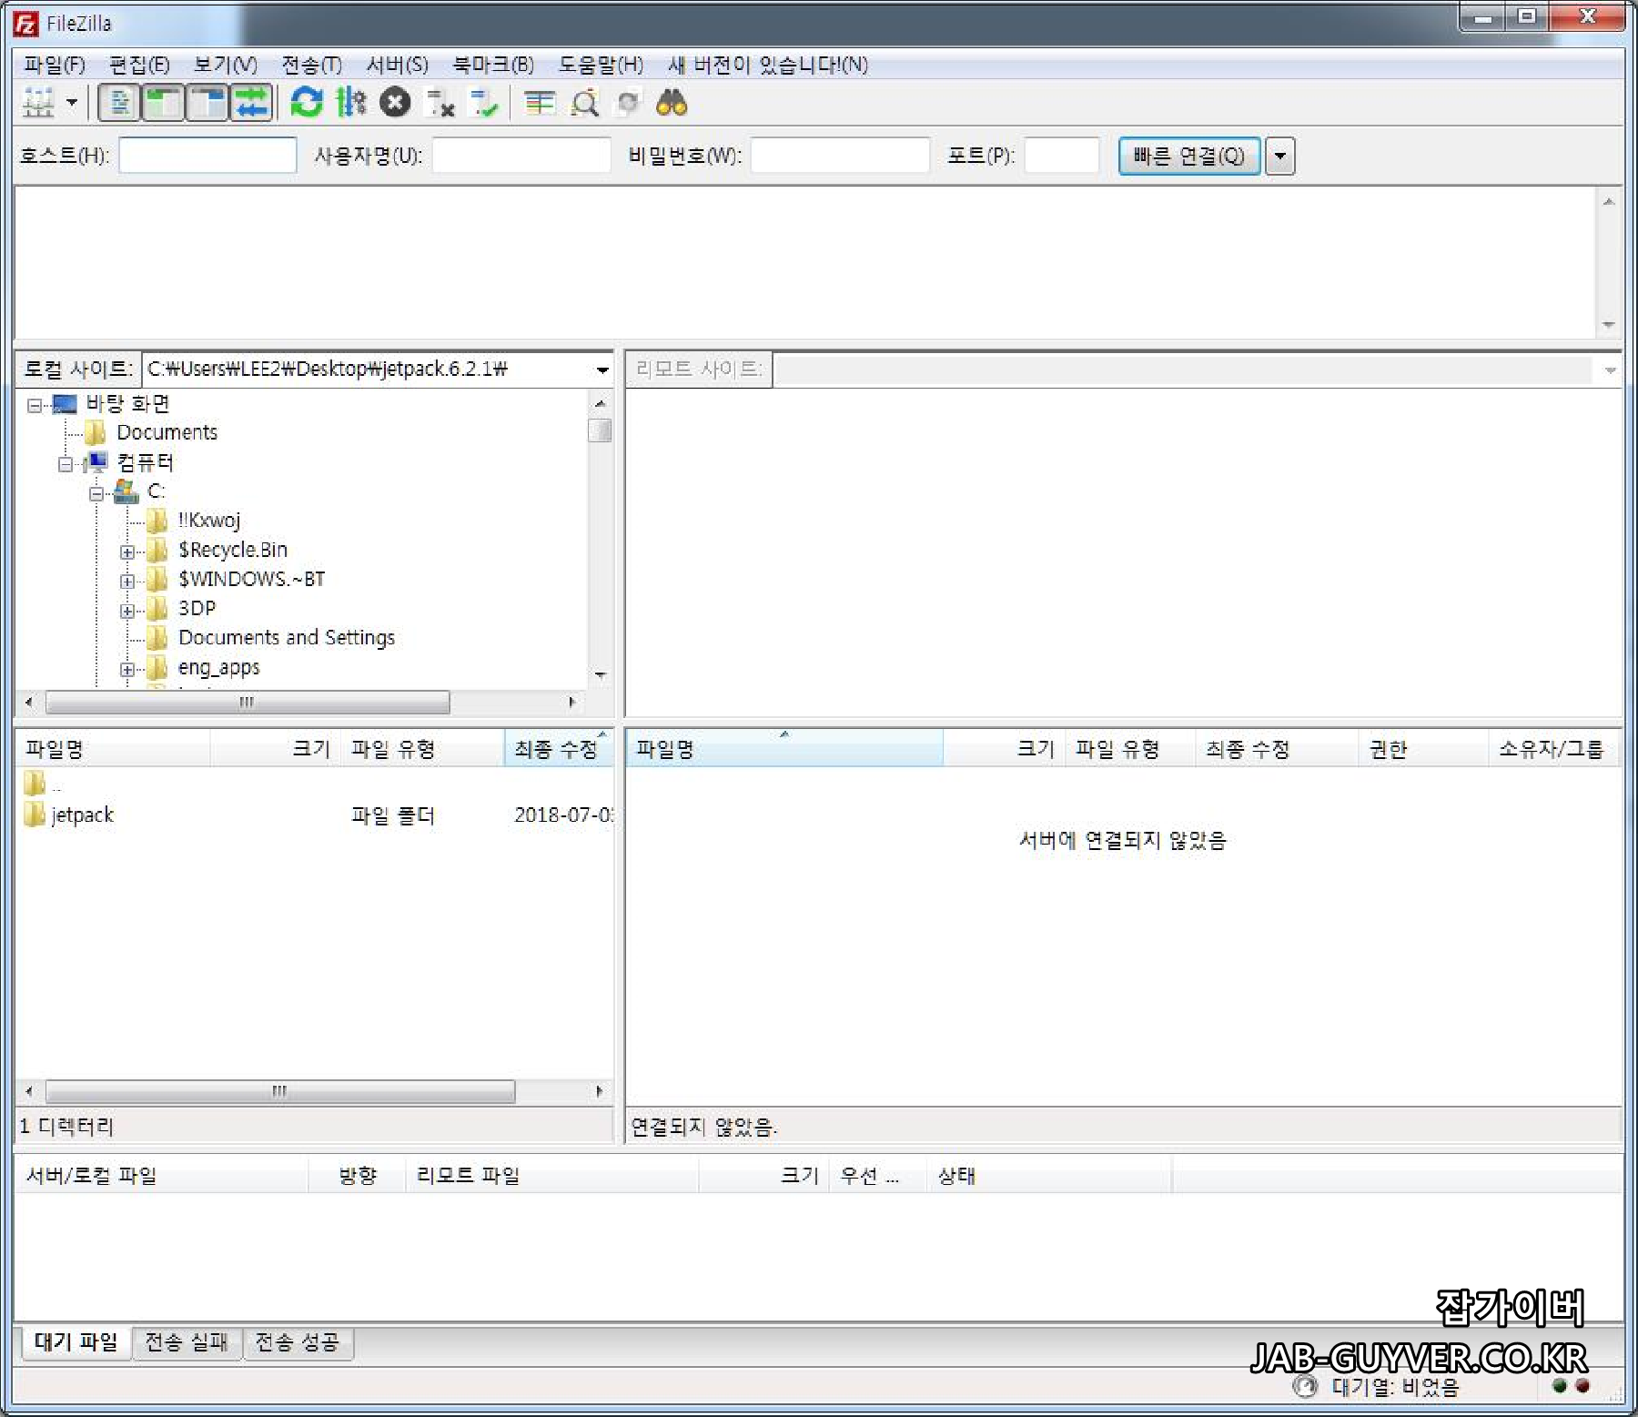Toggle processing of the transfer queue
This screenshot has width=1638, height=1417.
(x=350, y=103)
